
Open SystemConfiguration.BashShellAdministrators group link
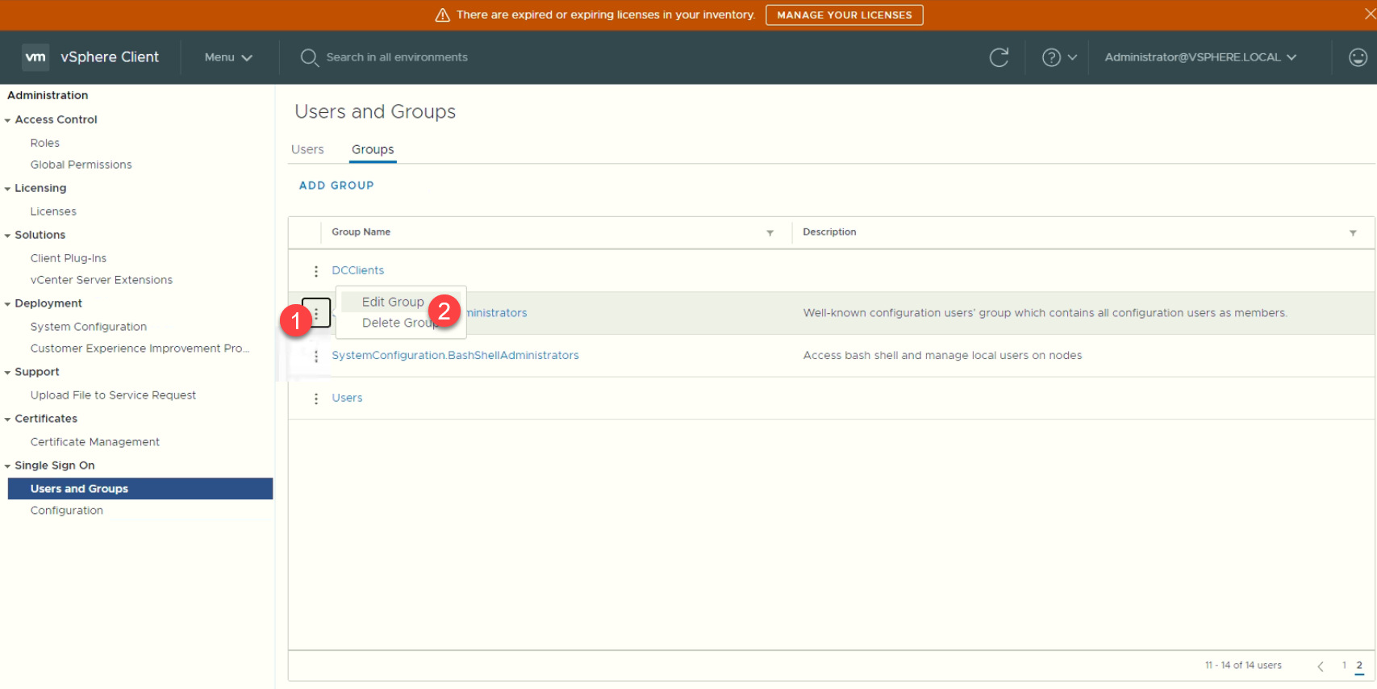coord(455,355)
